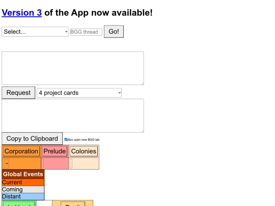The width and height of the screenshot is (275, 206).
Task: Select the Distant global event row
Action: tap(23, 196)
